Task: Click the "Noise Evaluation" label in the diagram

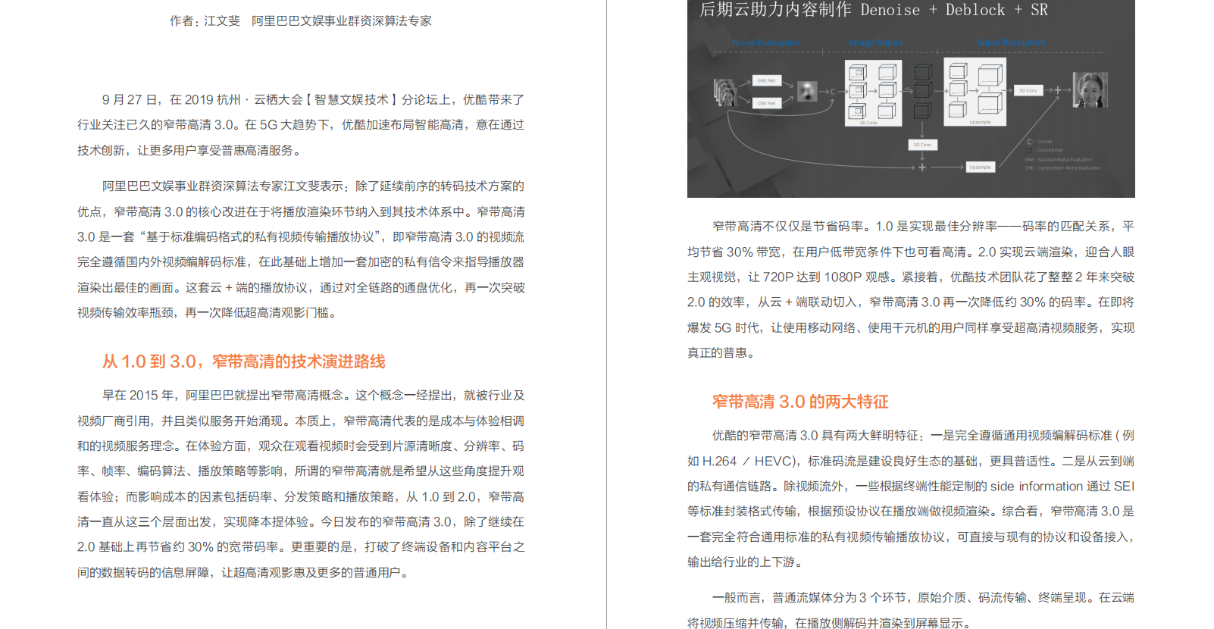Action: tap(766, 42)
